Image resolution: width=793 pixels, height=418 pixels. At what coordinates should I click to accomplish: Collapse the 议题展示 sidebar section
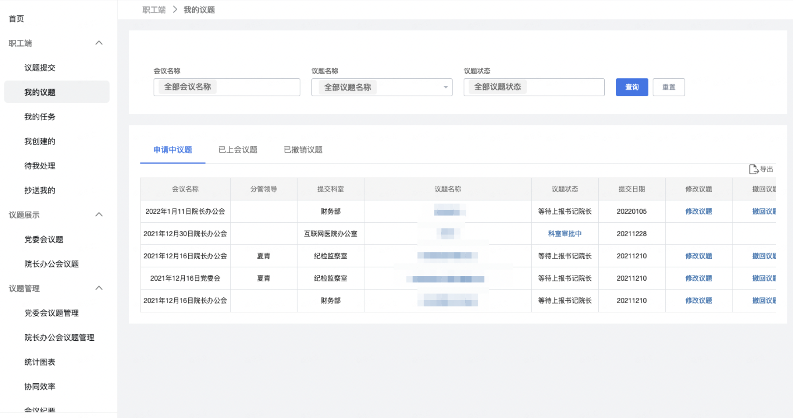(99, 215)
